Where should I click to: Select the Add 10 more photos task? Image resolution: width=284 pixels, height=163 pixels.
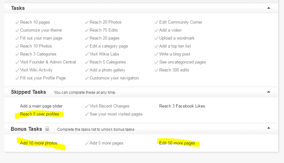pos(39,143)
